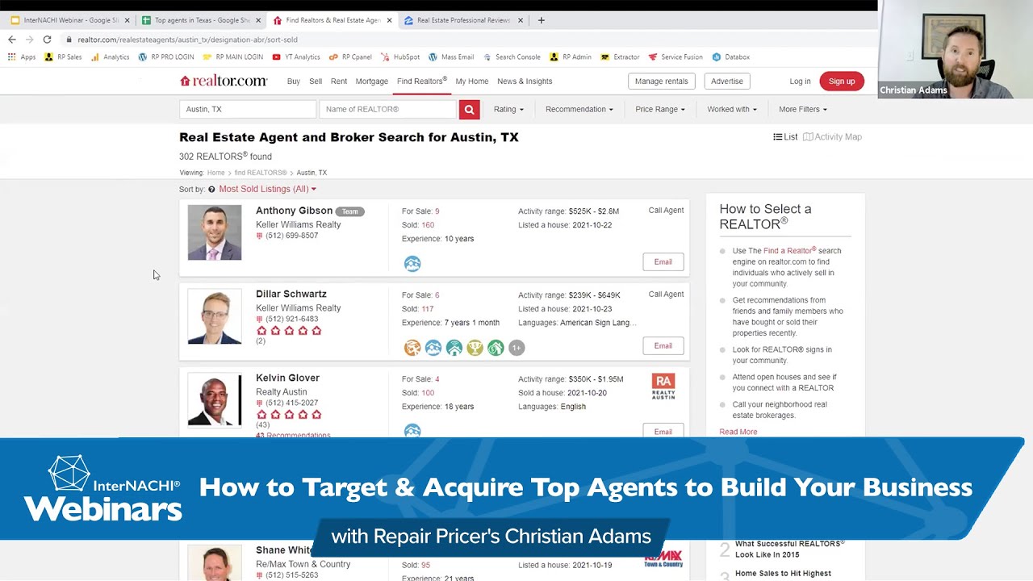Click Read More in How to Select
The height and width of the screenshot is (581, 1033).
[x=738, y=432]
